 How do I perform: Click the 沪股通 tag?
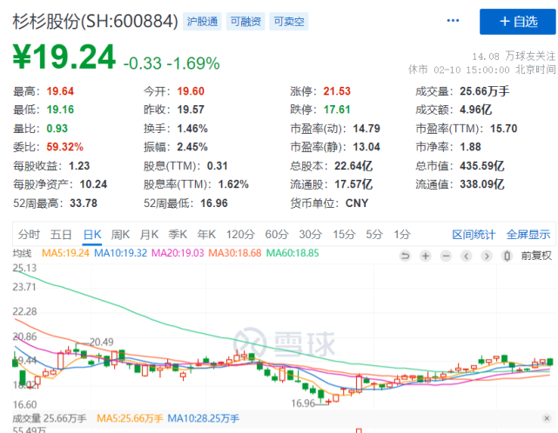[x=203, y=20]
